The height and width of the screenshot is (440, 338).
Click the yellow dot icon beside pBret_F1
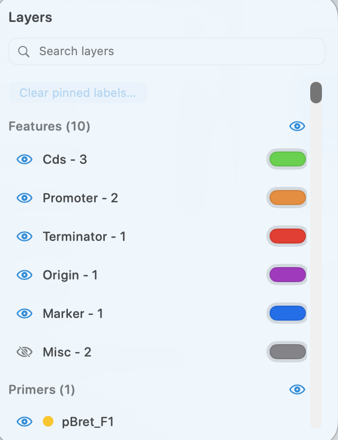point(49,421)
